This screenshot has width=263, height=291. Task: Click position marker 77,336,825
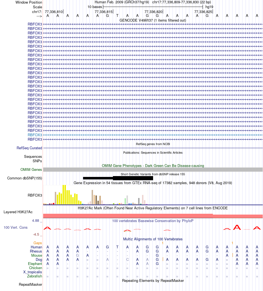tap(203, 12)
